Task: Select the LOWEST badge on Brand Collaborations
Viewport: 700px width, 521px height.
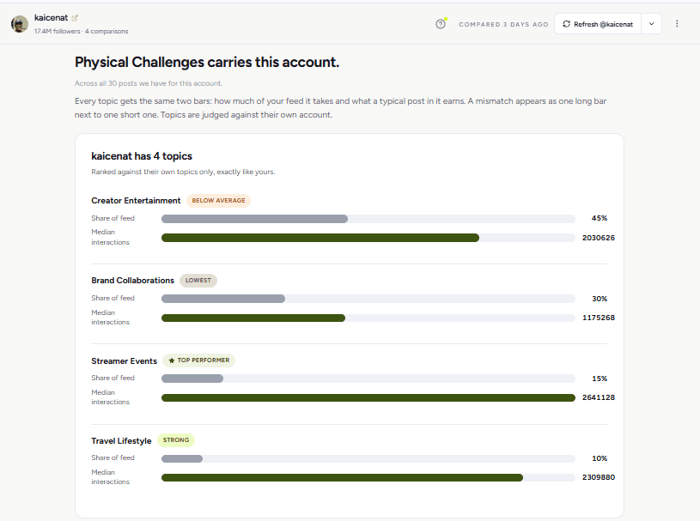Action: (198, 281)
